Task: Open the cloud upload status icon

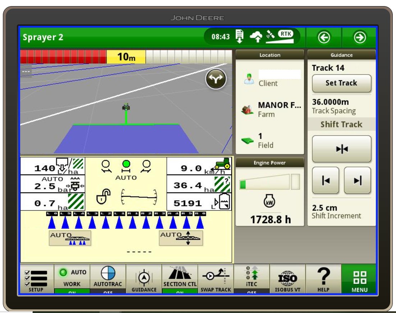Action: tap(256, 37)
